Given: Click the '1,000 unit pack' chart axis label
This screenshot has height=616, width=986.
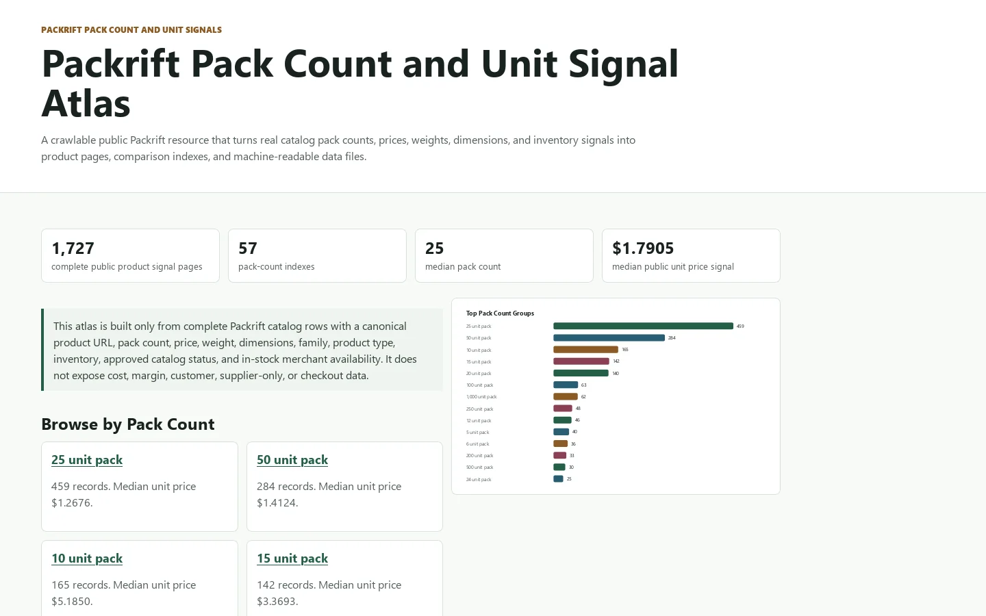Looking at the screenshot, I should tap(481, 397).
